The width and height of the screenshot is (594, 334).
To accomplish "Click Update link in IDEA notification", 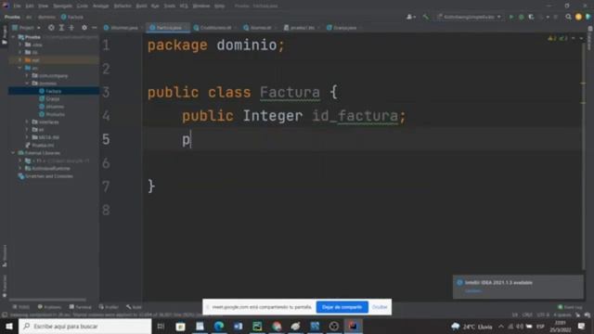I will pos(473,290).
